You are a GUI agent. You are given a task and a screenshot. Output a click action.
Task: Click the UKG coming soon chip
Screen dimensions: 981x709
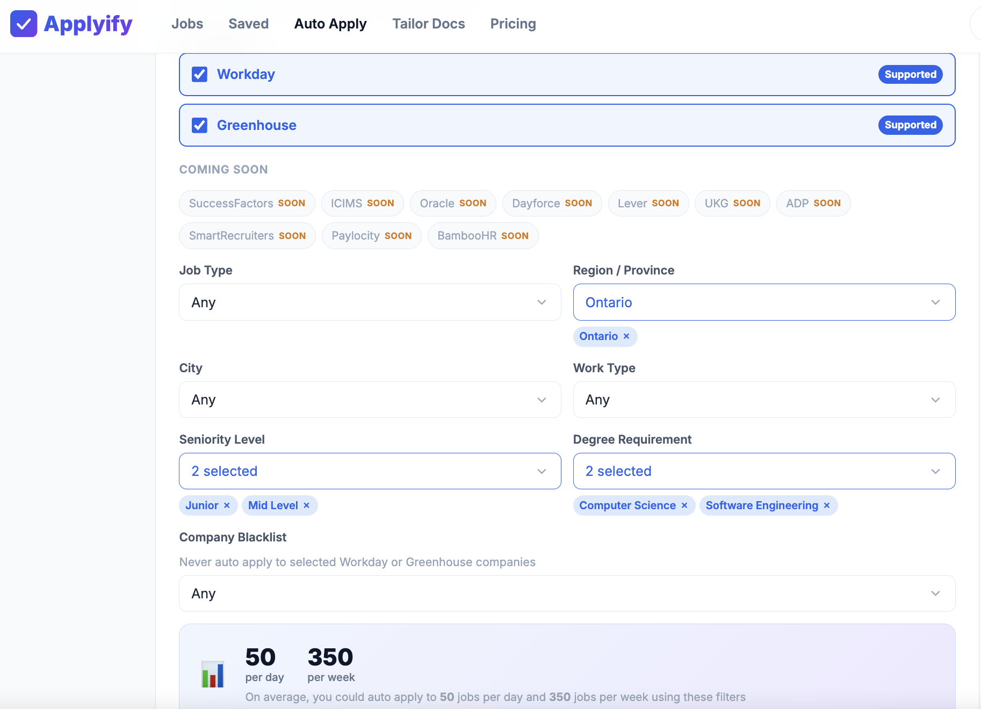(732, 203)
